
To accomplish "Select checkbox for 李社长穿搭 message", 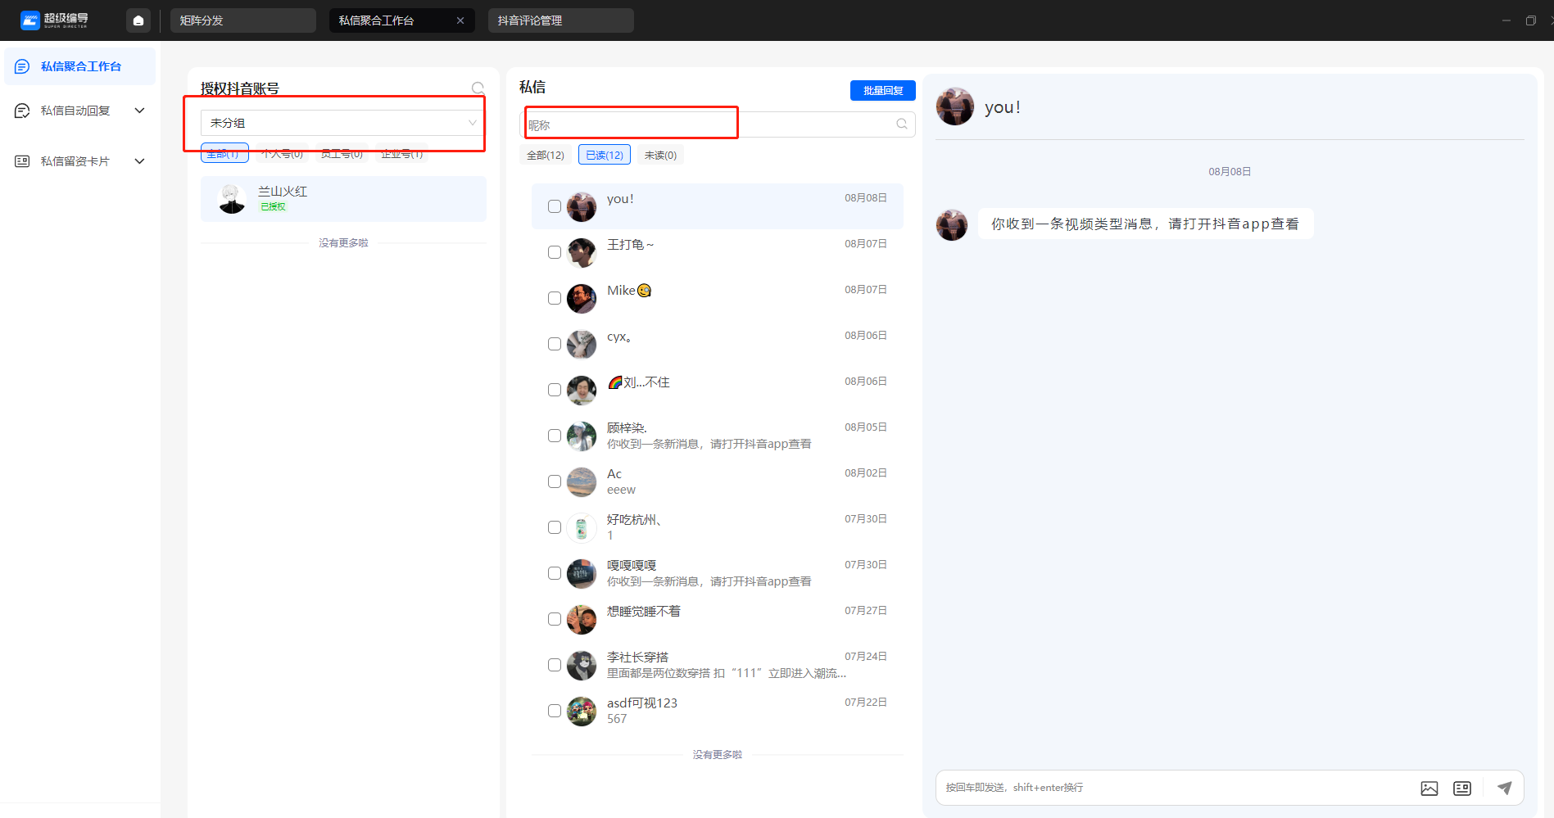I will (x=555, y=665).
